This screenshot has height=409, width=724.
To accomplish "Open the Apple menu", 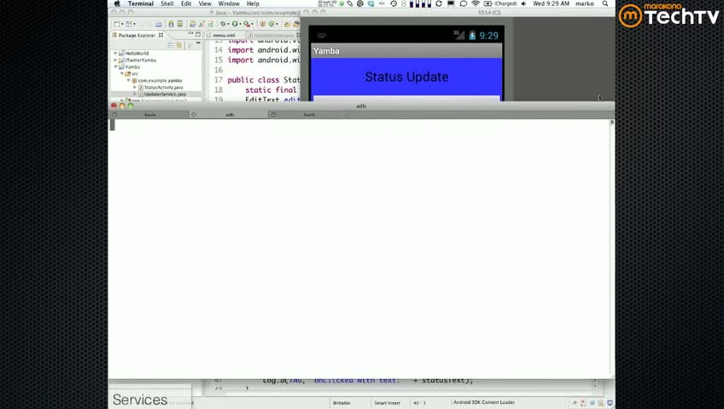I will 117,3.
